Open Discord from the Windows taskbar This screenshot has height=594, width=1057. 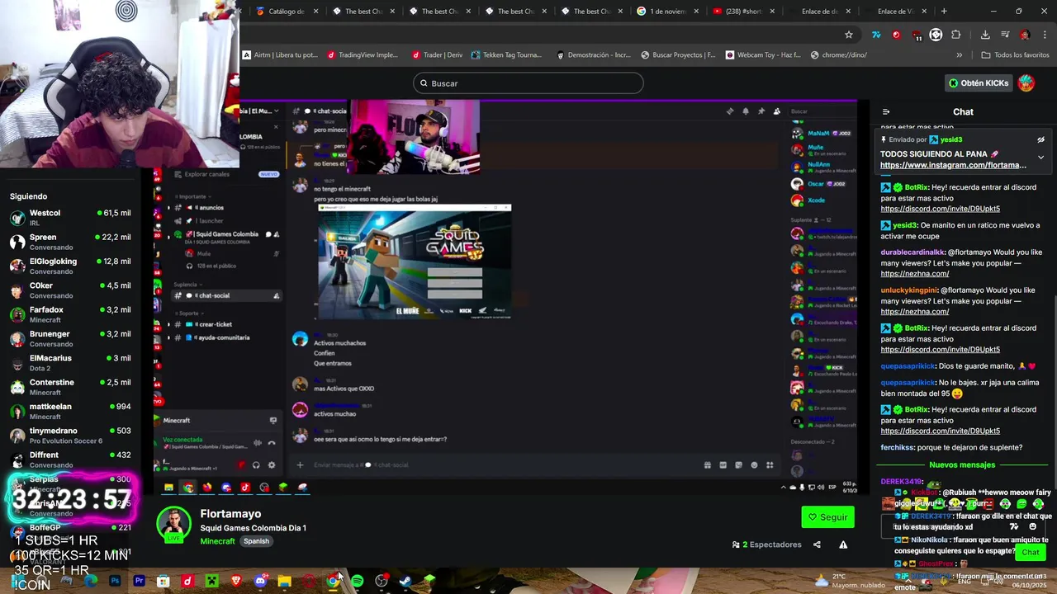260,582
